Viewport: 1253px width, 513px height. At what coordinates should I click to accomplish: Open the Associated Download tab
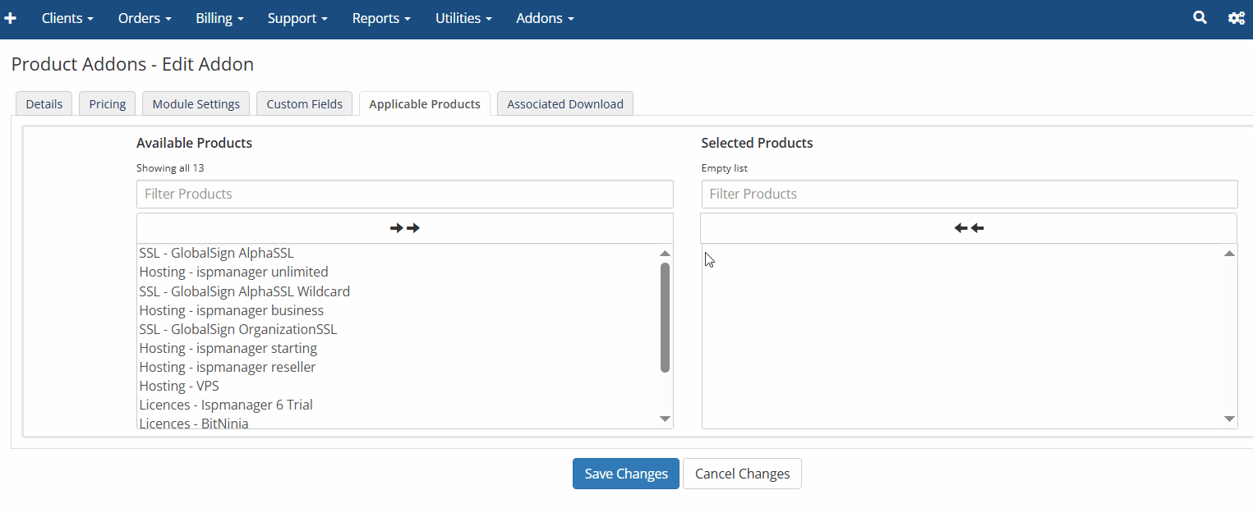564,104
